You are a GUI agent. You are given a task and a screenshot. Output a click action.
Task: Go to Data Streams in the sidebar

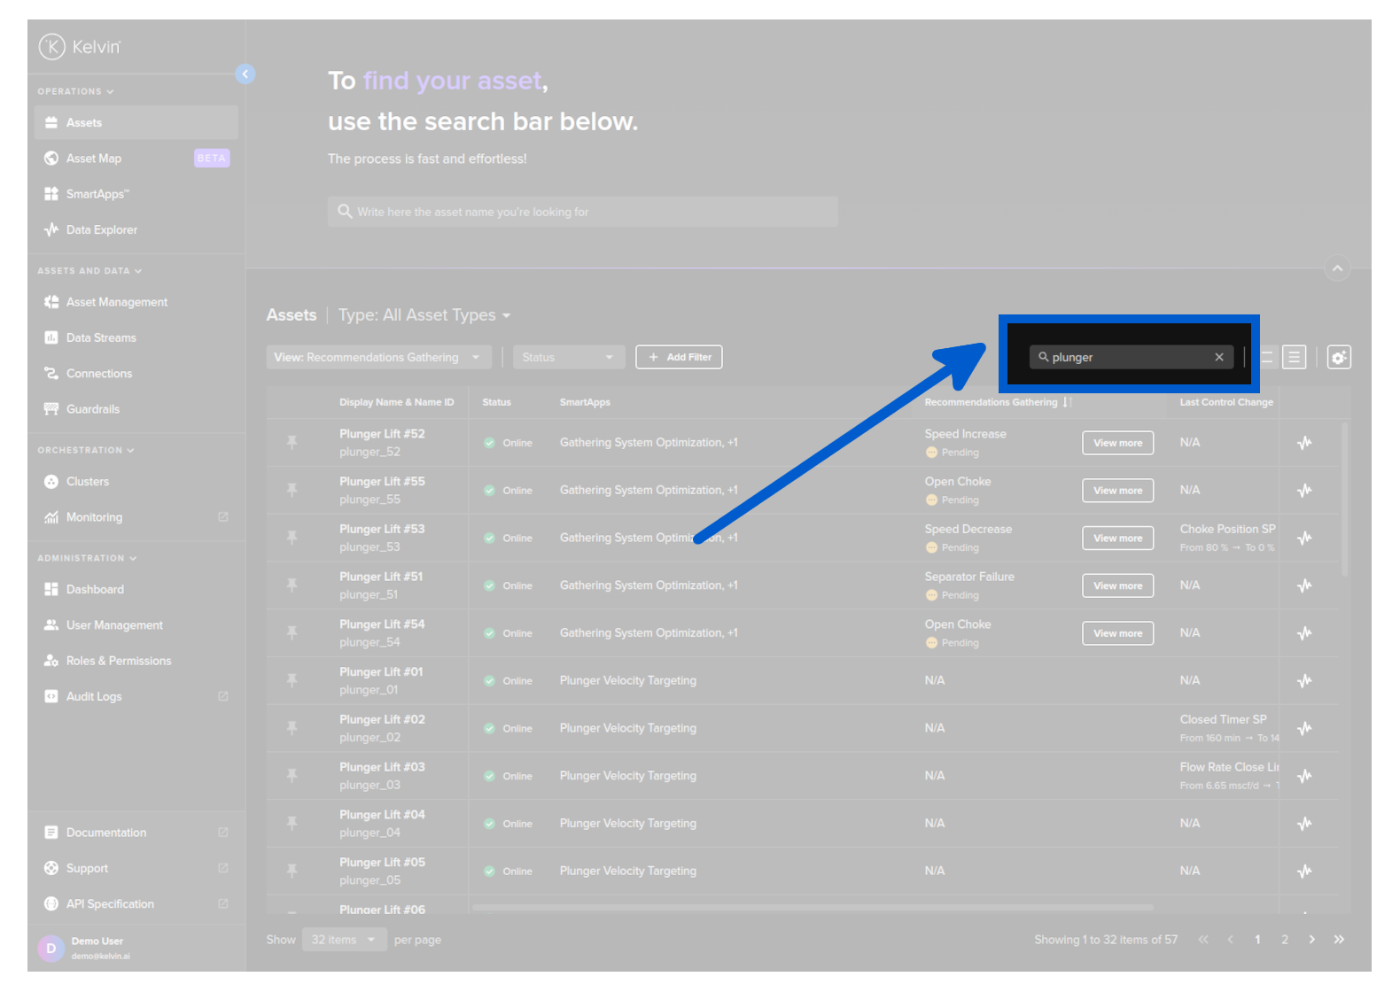[101, 337]
